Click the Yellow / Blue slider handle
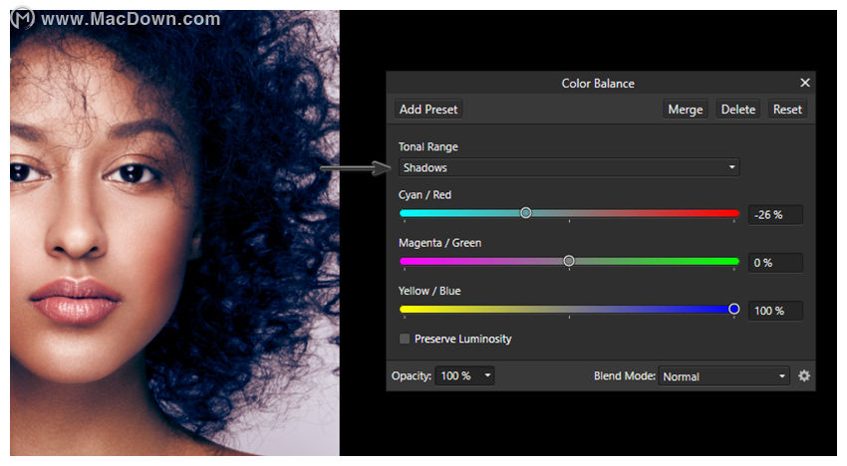Screen dimensions: 847x466 (x=733, y=309)
